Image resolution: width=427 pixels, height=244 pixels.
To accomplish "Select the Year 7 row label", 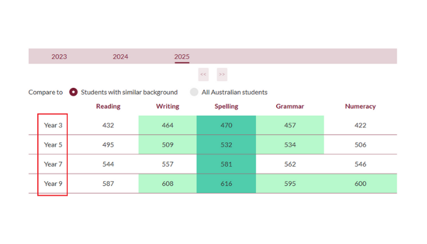I will point(53,164).
